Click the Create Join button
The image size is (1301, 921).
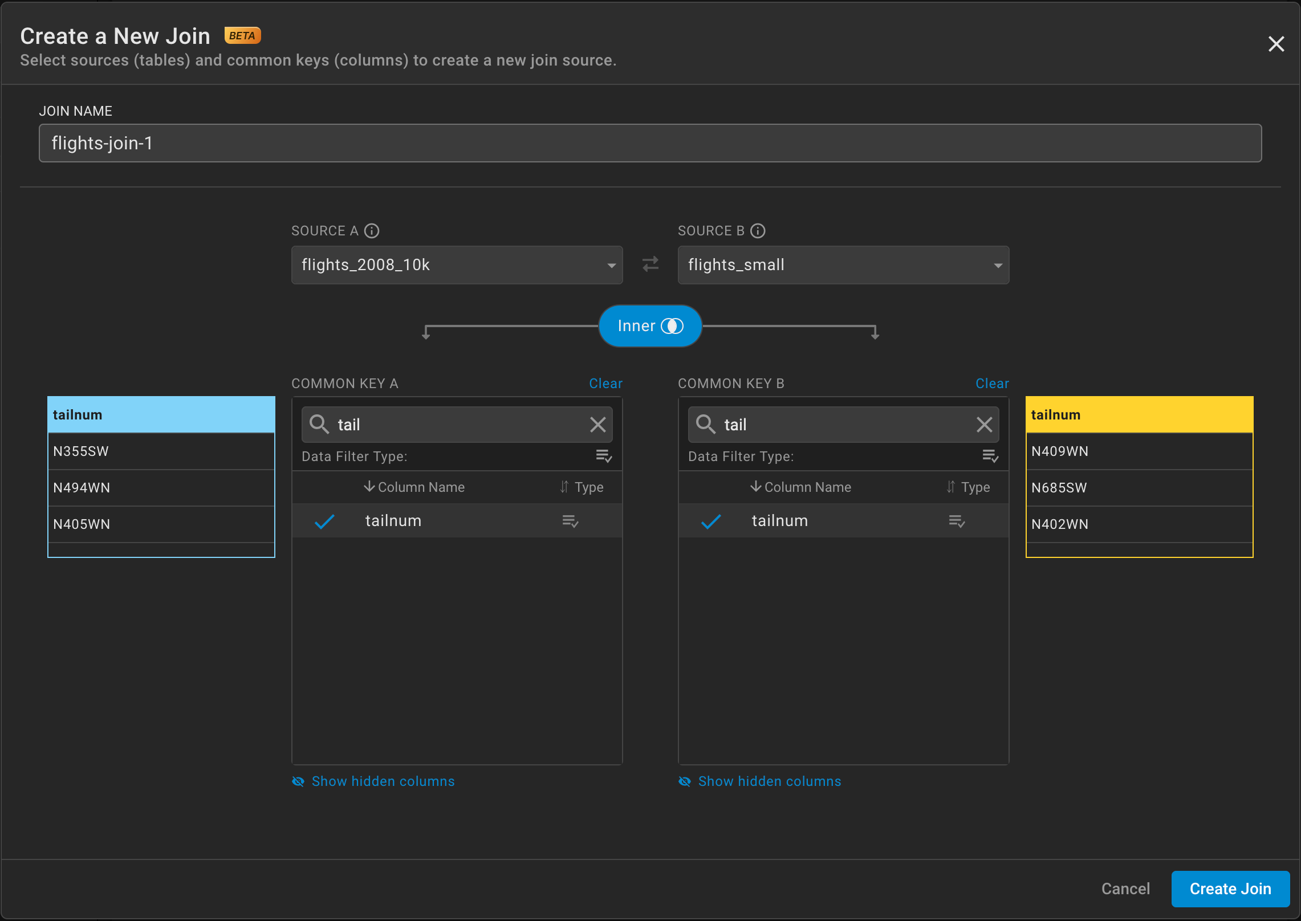1230,889
